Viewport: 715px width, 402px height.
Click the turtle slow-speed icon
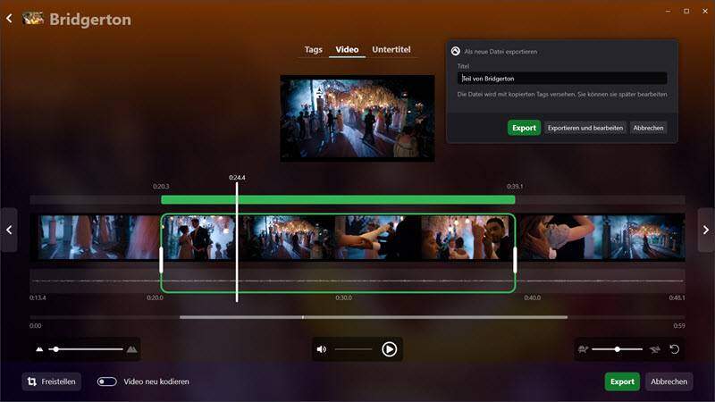(583, 349)
